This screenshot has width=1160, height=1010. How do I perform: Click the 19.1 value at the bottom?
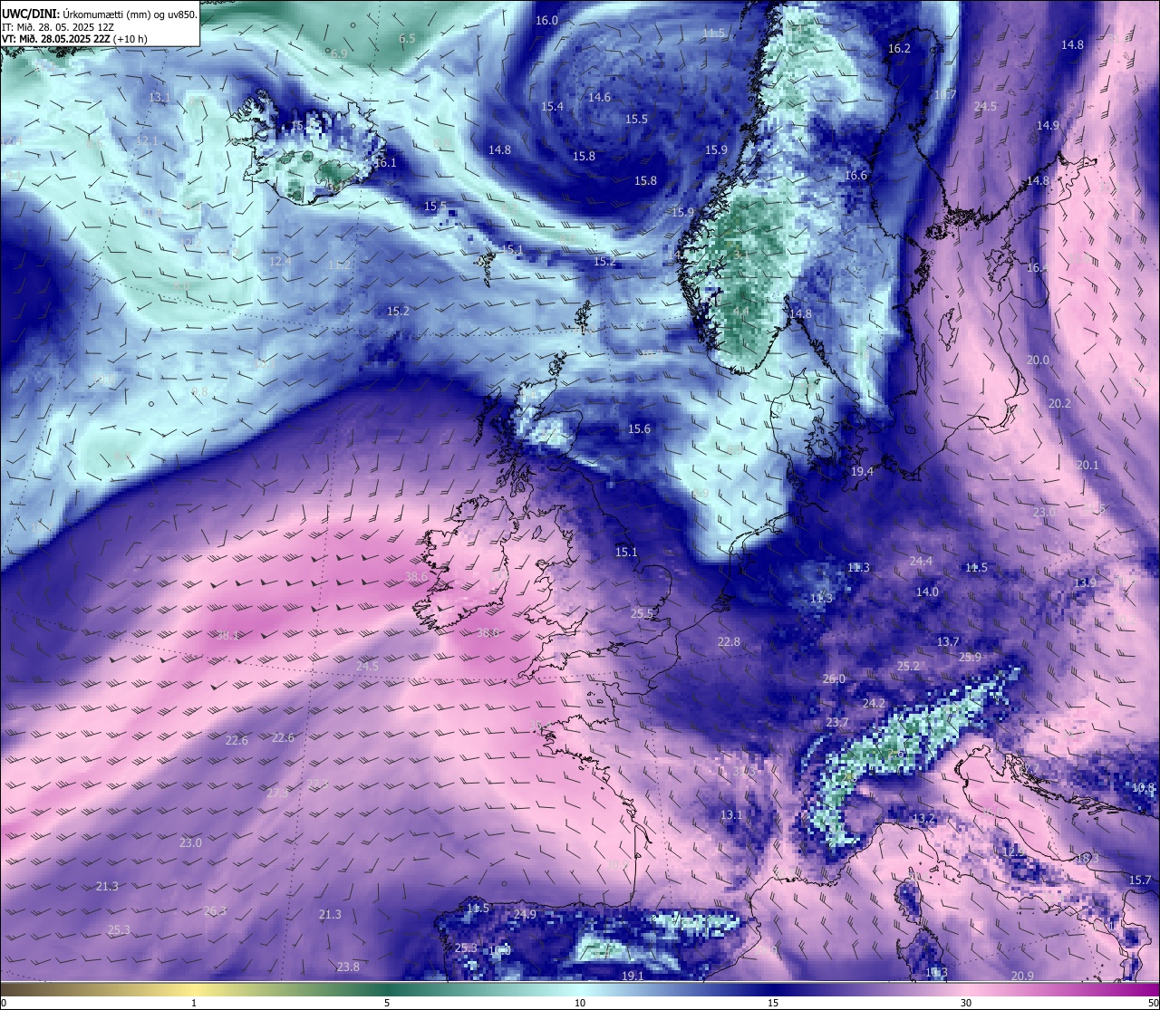pyautogui.click(x=633, y=976)
